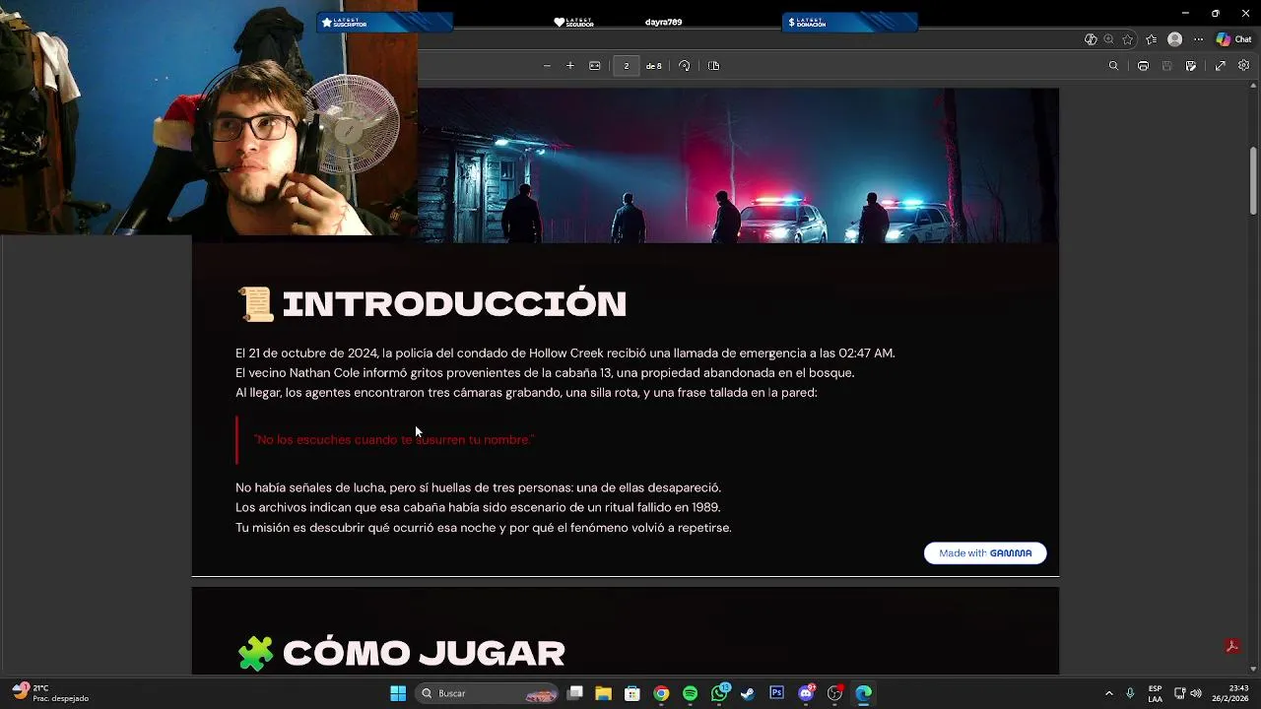The image size is (1261, 709).
Task: Click the address bar zoom magnifier icon
Action: point(1109,39)
